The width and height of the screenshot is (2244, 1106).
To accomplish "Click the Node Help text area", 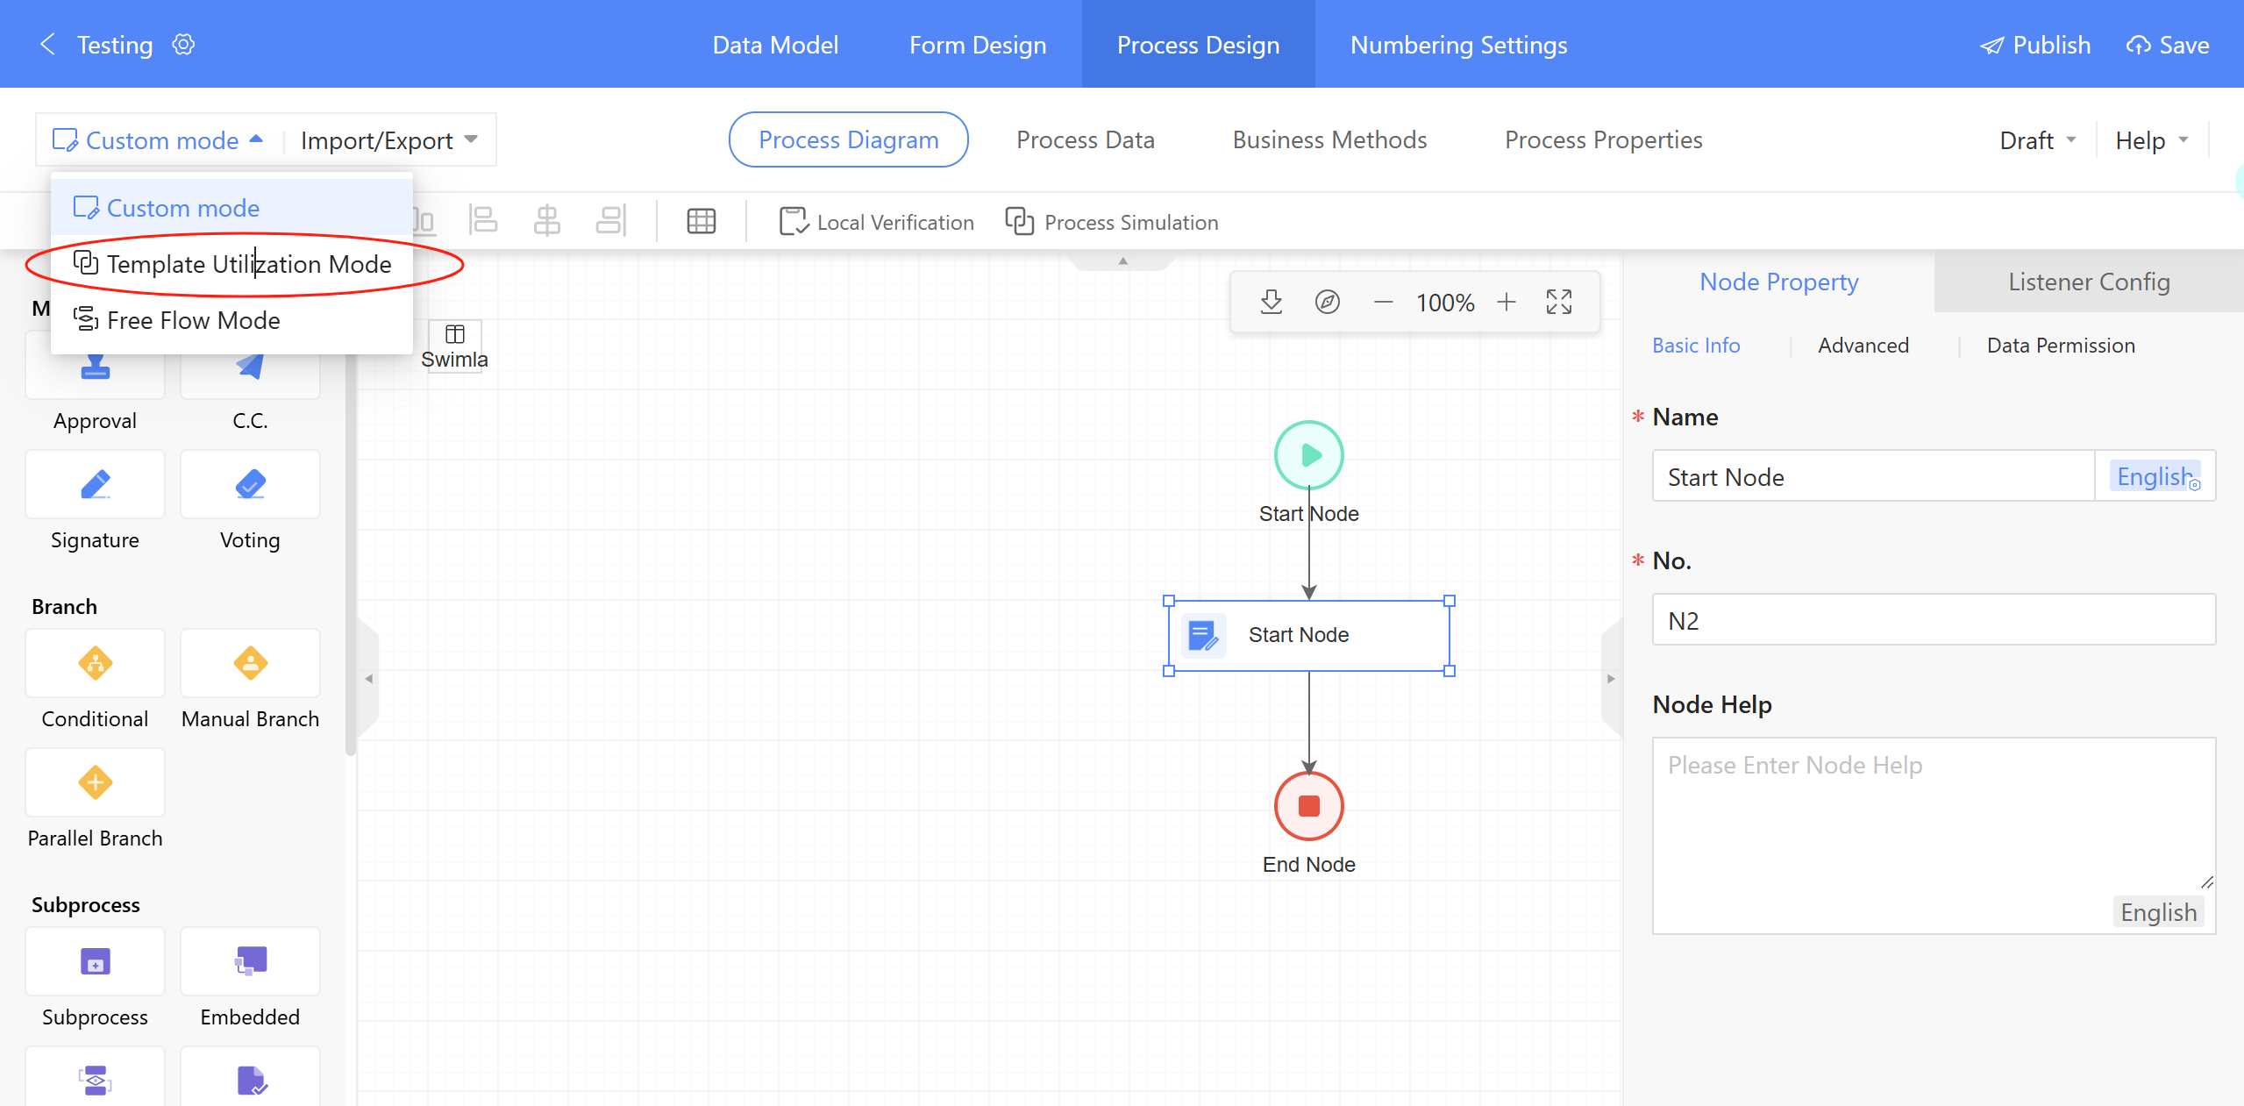I will tap(1932, 824).
